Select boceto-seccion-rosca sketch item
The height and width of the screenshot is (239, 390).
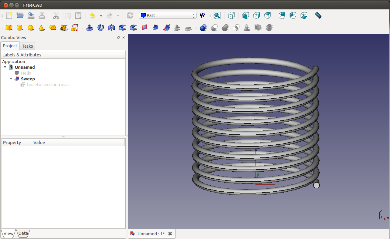pos(48,85)
